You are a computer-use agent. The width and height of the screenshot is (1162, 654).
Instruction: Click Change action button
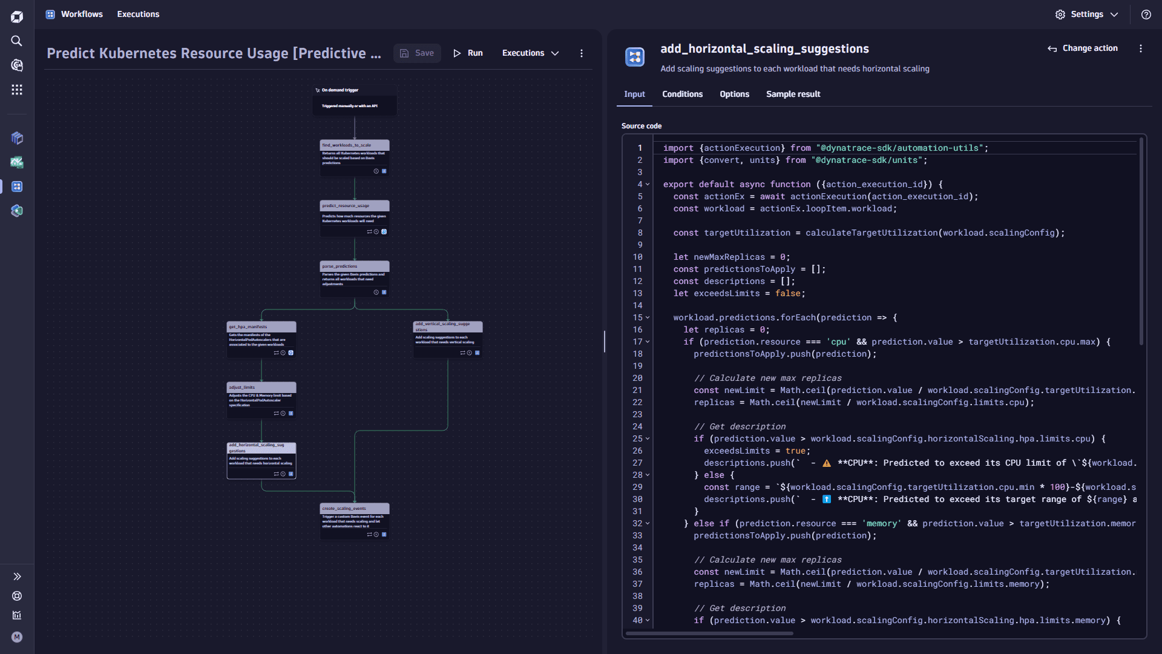(x=1083, y=48)
